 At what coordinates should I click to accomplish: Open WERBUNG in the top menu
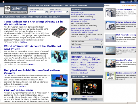pos(73,5)
